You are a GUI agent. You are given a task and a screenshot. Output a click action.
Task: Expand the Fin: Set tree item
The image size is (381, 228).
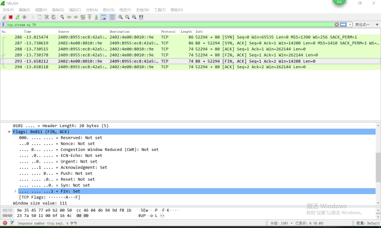point(15,190)
